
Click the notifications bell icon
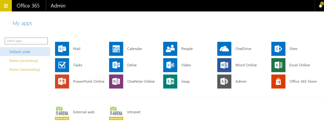point(320,6)
